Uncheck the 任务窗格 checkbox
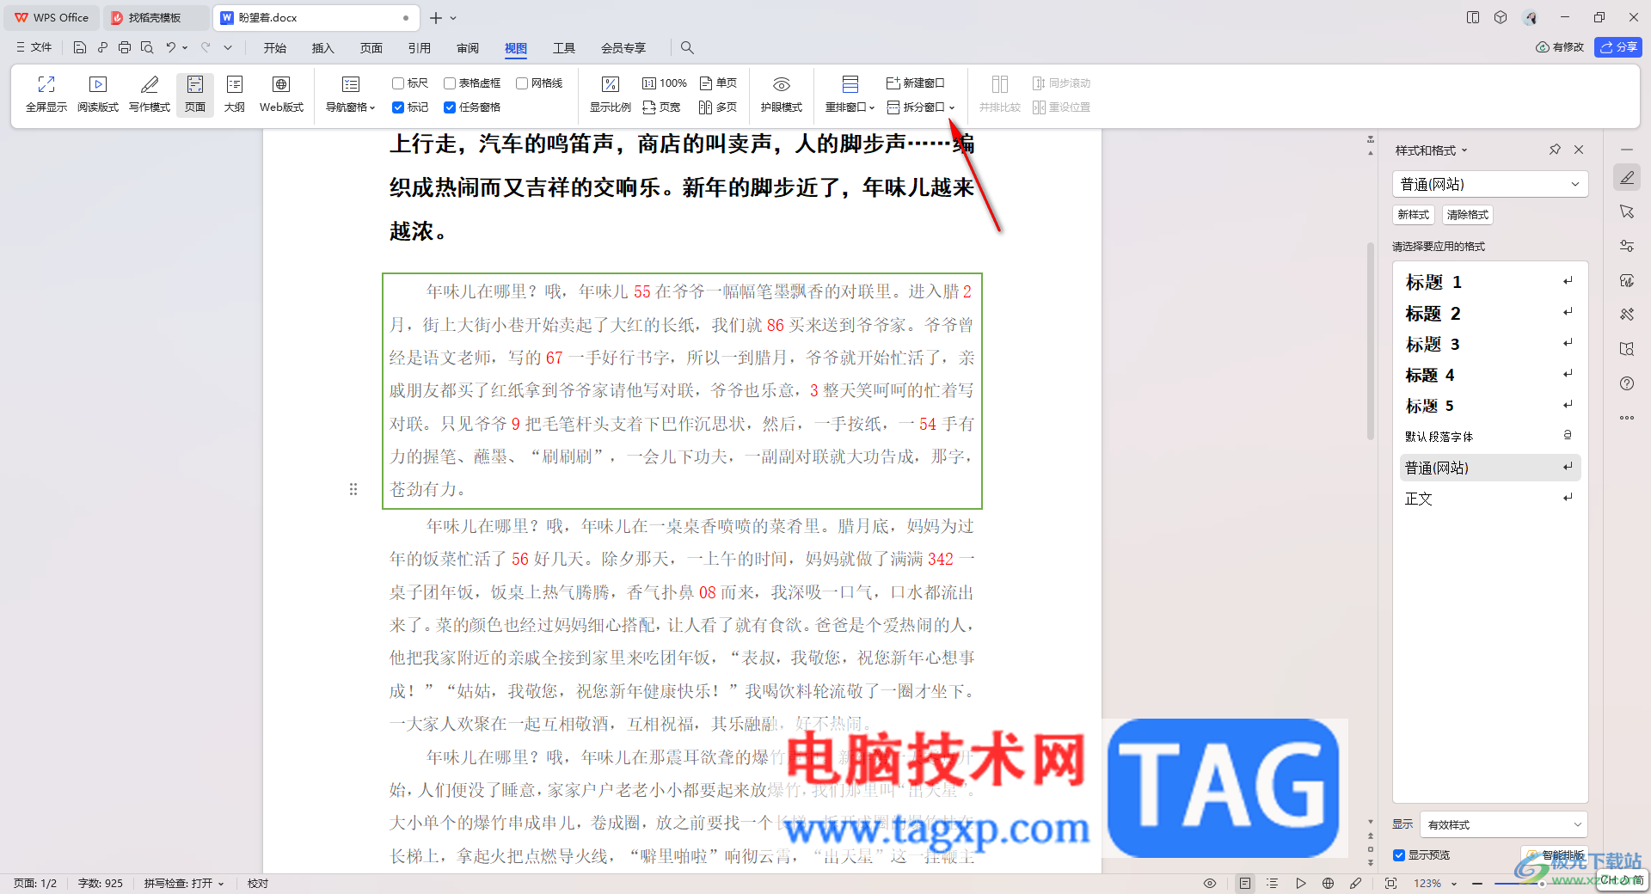Viewport: 1651px width, 894px height. click(x=450, y=107)
